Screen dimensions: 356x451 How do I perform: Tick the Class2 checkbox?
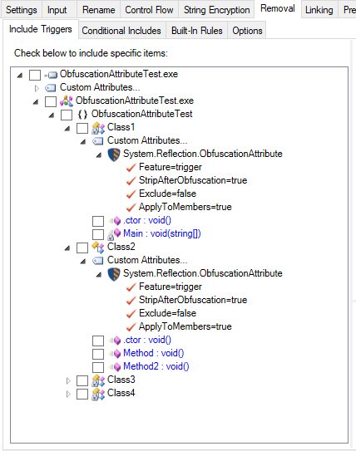click(82, 248)
